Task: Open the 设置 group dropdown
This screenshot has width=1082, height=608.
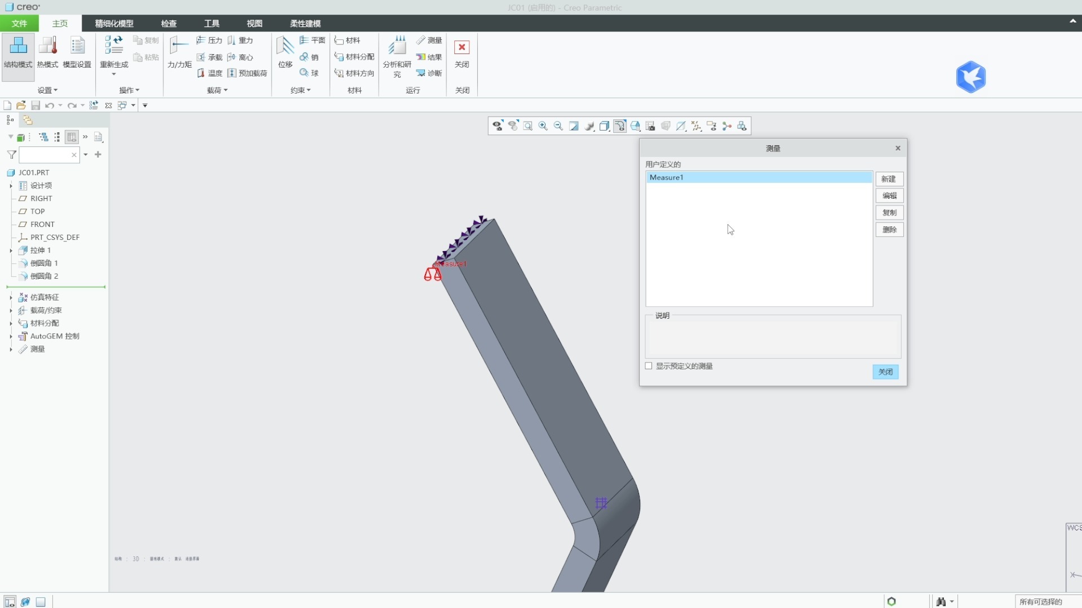Action: [x=47, y=90]
